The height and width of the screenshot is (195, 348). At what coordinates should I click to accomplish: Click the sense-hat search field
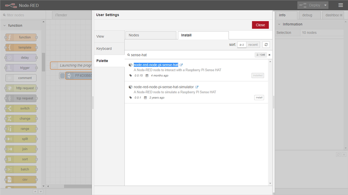tap(189, 55)
